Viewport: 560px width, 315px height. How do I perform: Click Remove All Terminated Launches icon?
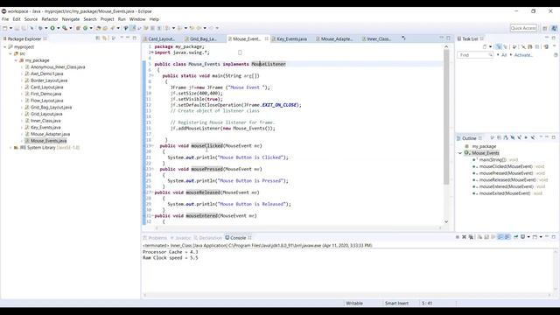pyautogui.click(x=471, y=237)
